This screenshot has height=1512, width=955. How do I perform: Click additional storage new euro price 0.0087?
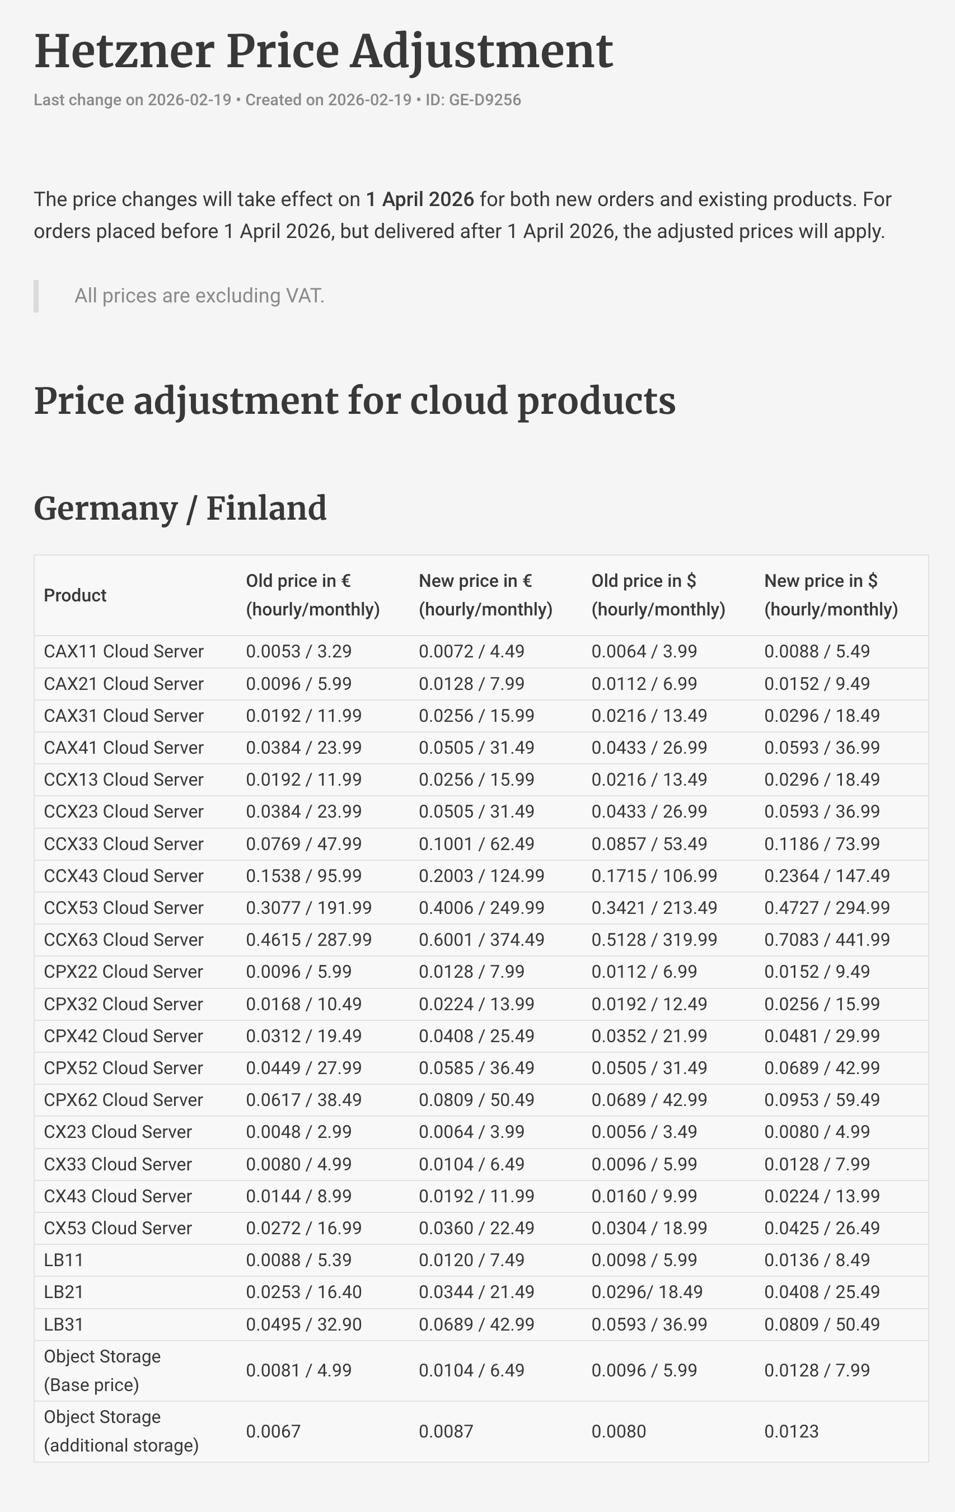click(x=446, y=1431)
